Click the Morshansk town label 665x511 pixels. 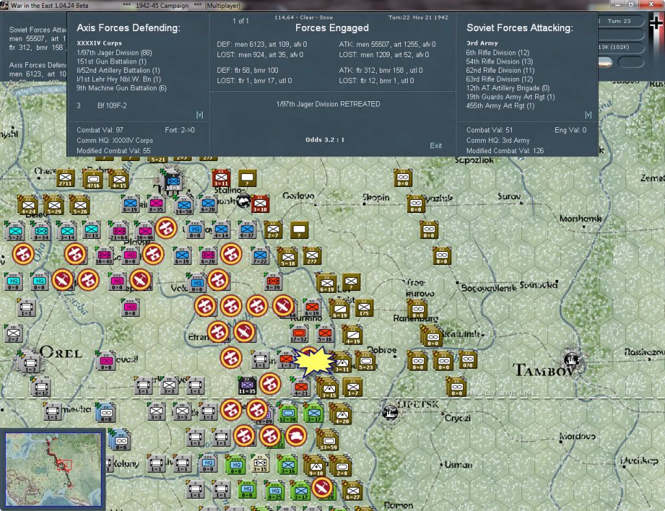(x=581, y=219)
